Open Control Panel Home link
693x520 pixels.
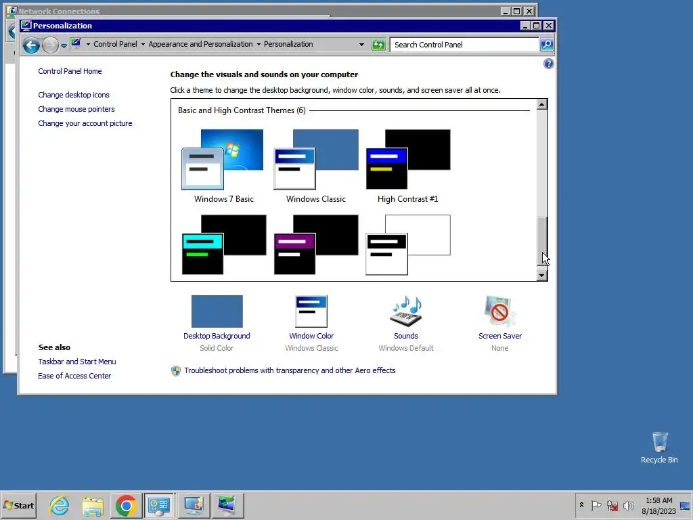click(70, 71)
